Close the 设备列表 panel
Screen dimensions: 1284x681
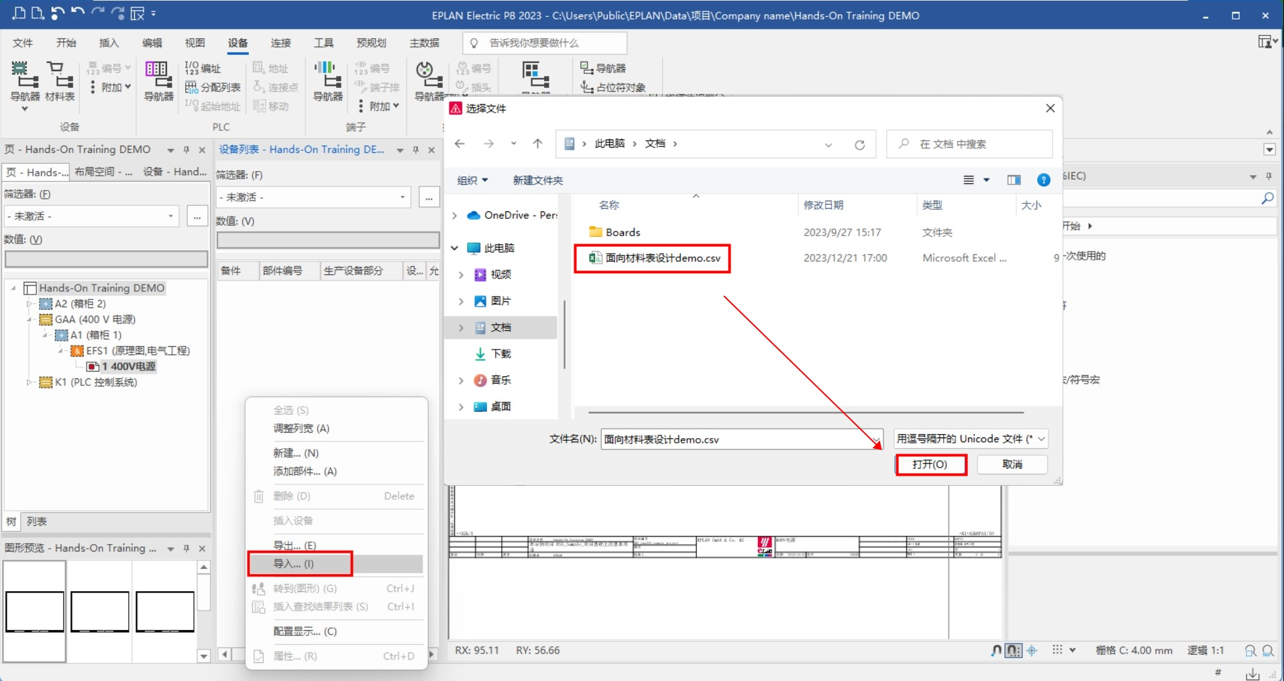click(431, 150)
